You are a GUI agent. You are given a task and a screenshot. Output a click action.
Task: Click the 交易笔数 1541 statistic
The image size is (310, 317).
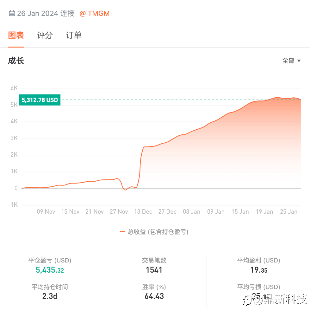(x=154, y=270)
